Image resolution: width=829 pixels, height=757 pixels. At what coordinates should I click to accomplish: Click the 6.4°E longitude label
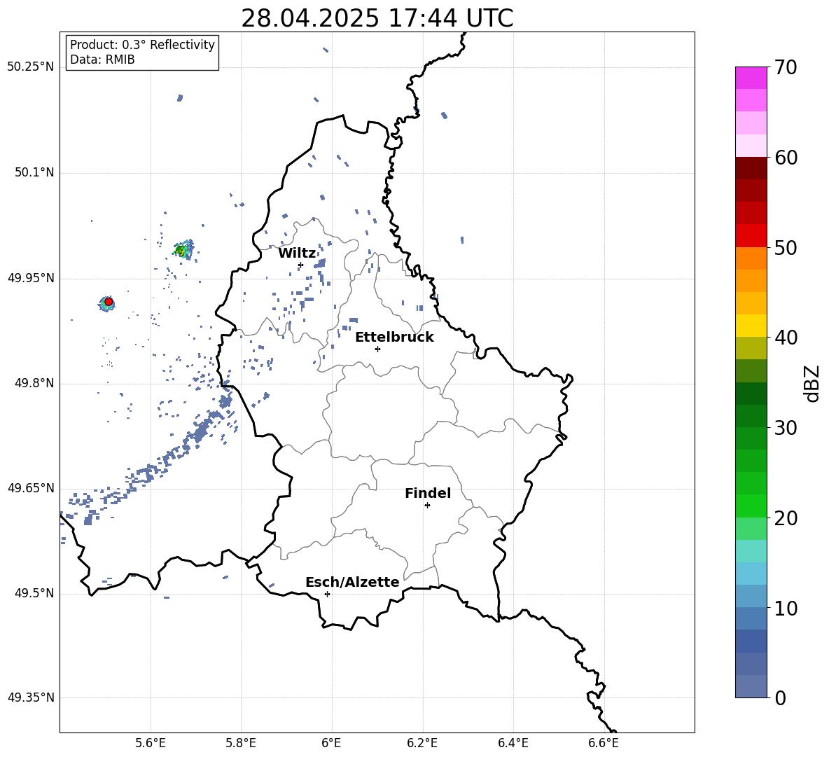[x=513, y=743]
